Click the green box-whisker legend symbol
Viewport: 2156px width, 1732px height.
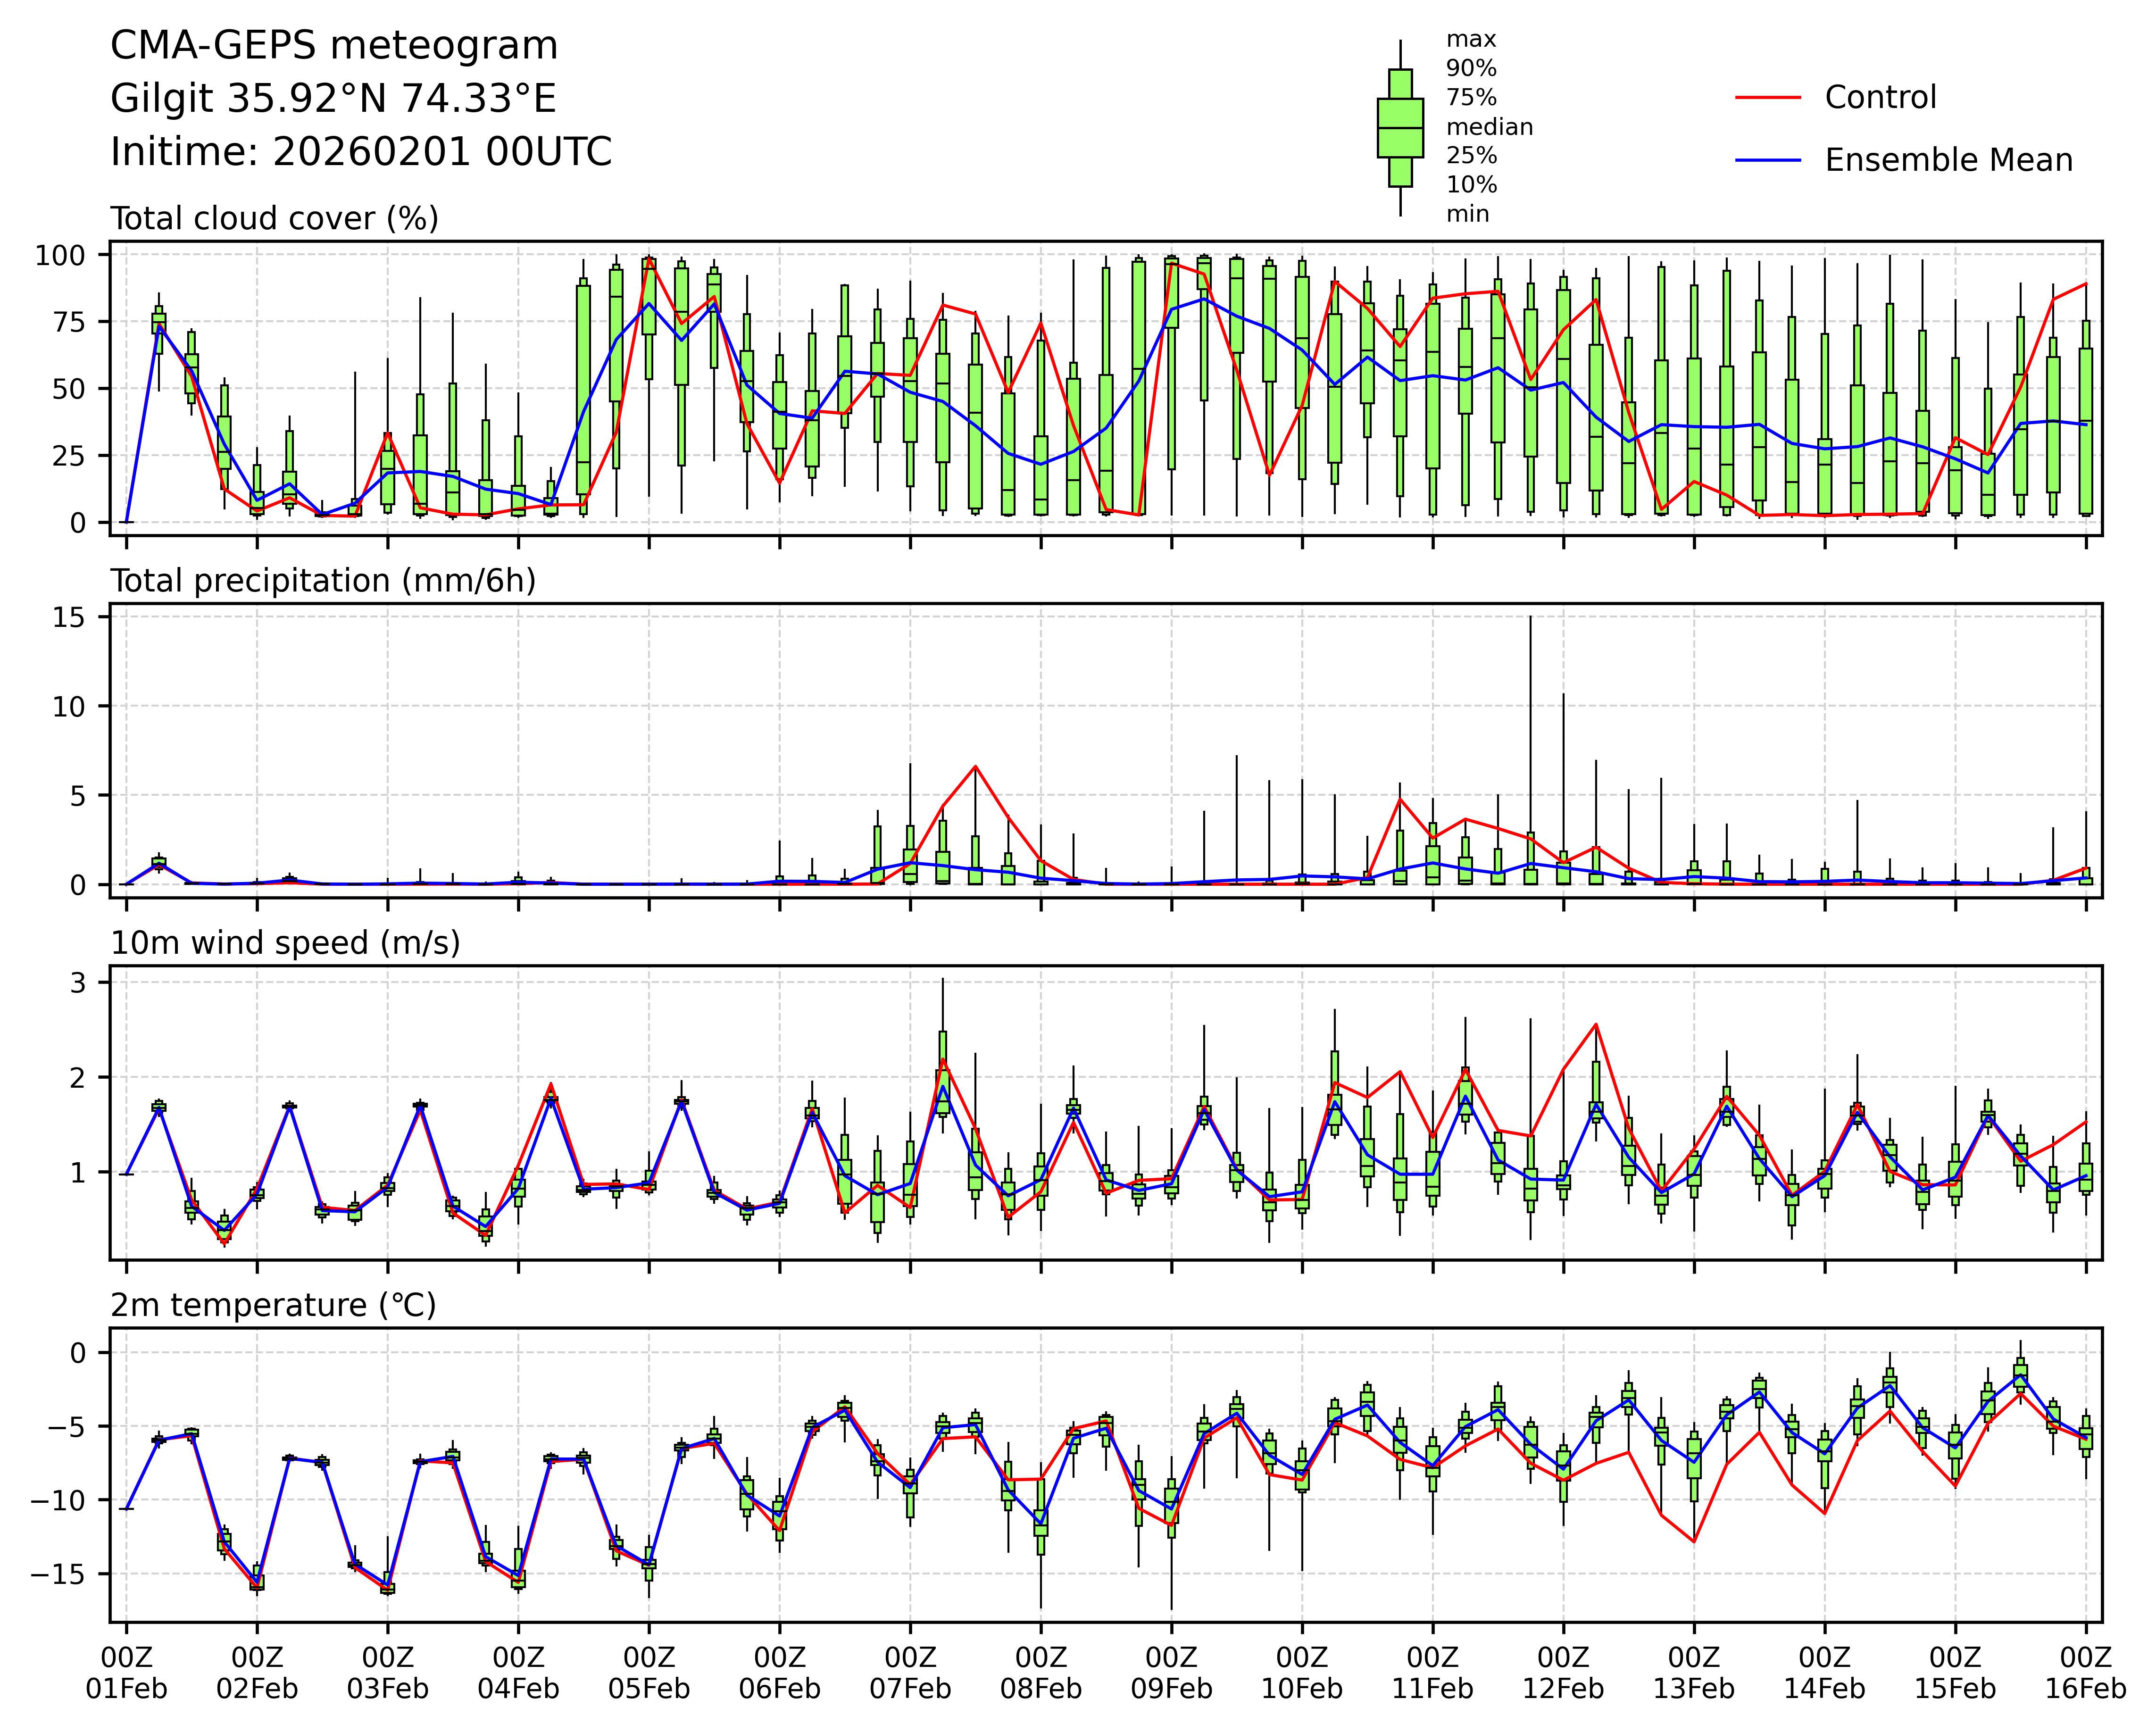click(1400, 128)
